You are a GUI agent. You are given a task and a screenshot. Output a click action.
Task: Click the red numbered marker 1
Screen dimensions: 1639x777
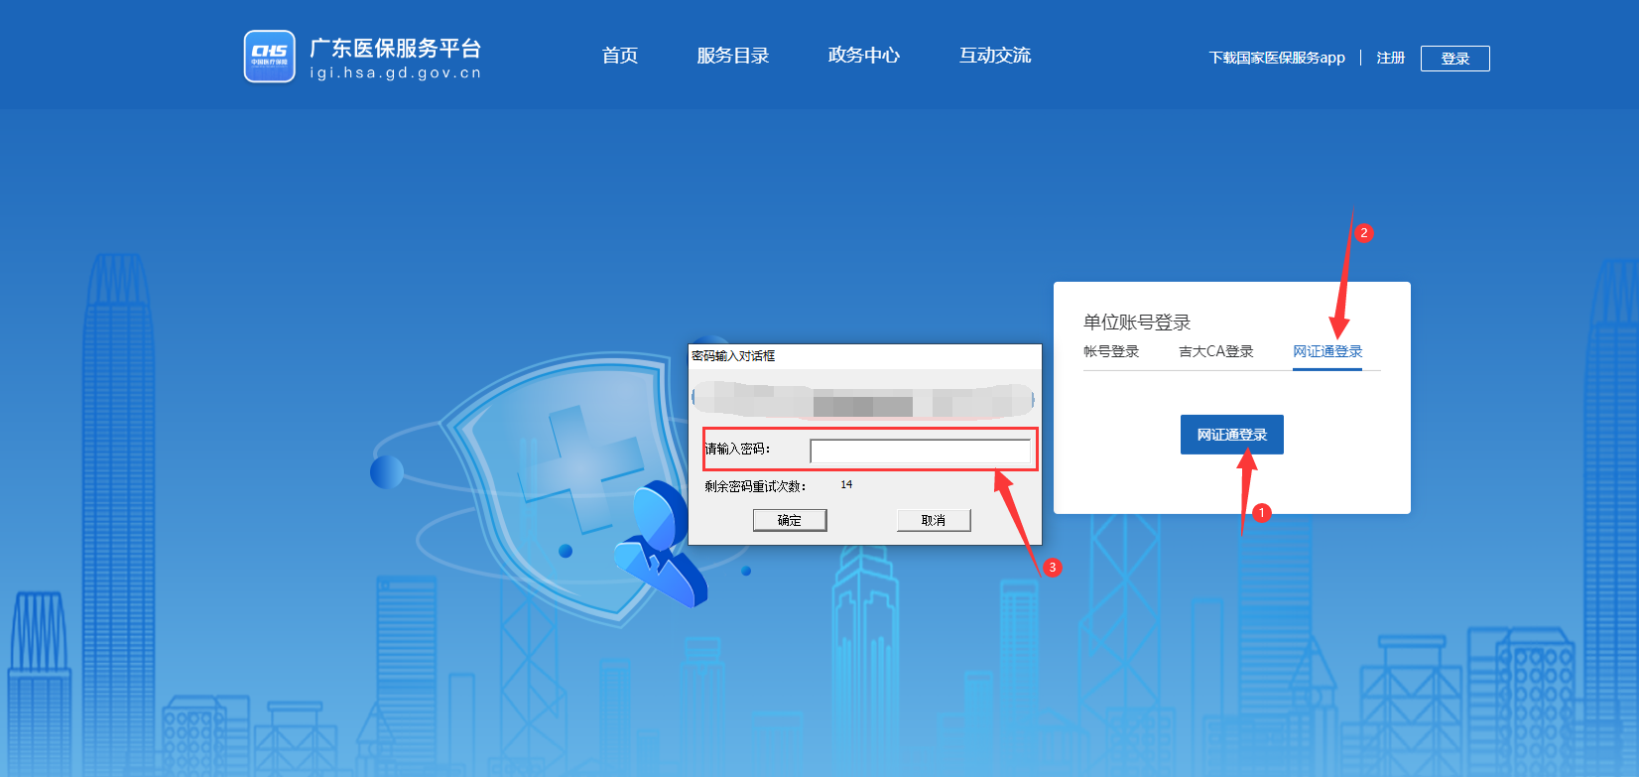tap(1261, 513)
